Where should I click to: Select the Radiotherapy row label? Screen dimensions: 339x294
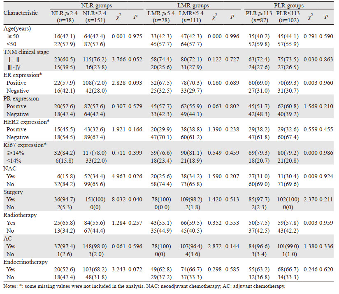[x=19, y=215]
